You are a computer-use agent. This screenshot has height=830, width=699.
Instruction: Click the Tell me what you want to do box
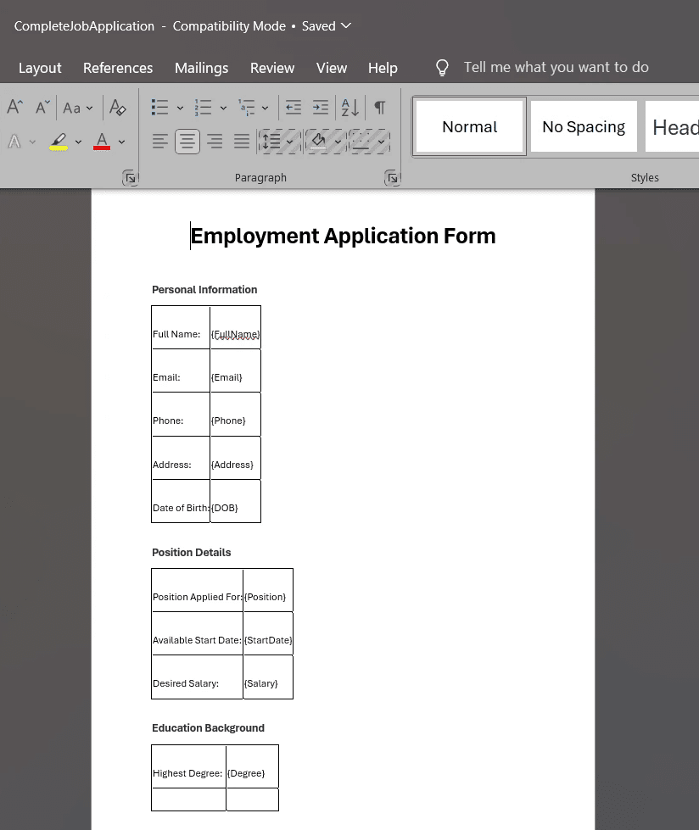556,67
